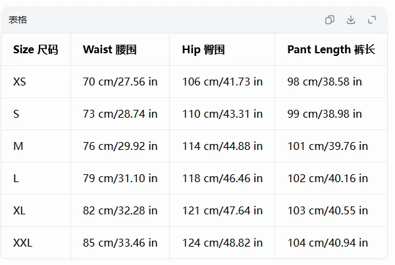Select the Pant Length 裤长 column header
This screenshot has height=265, width=395.
coord(331,49)
